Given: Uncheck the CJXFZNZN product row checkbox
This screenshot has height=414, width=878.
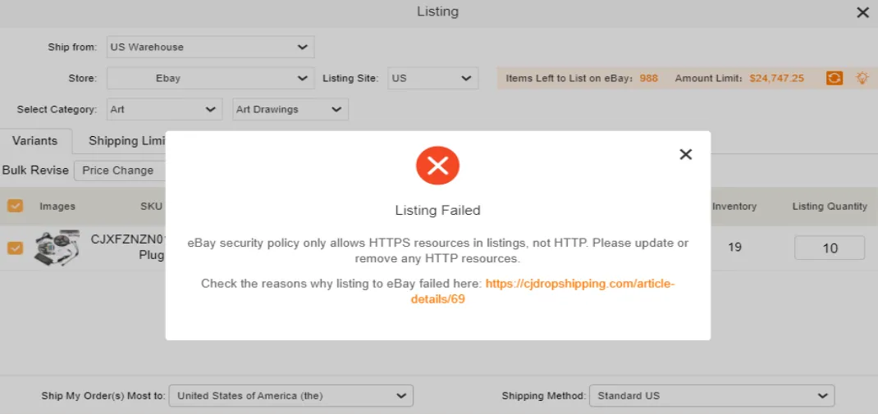Looking at the screenshot, I should point(15,247).
